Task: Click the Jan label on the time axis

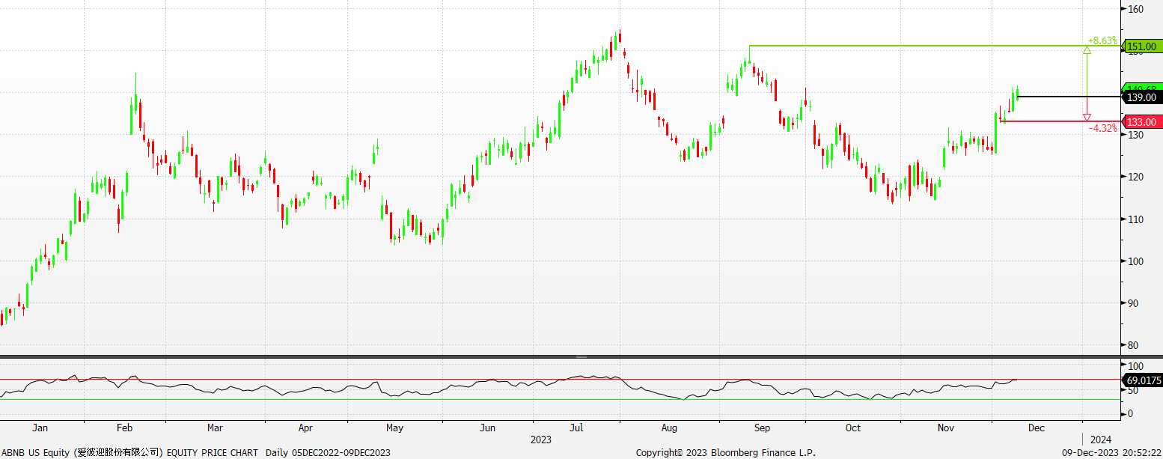Action: click(x=40, y=428)
